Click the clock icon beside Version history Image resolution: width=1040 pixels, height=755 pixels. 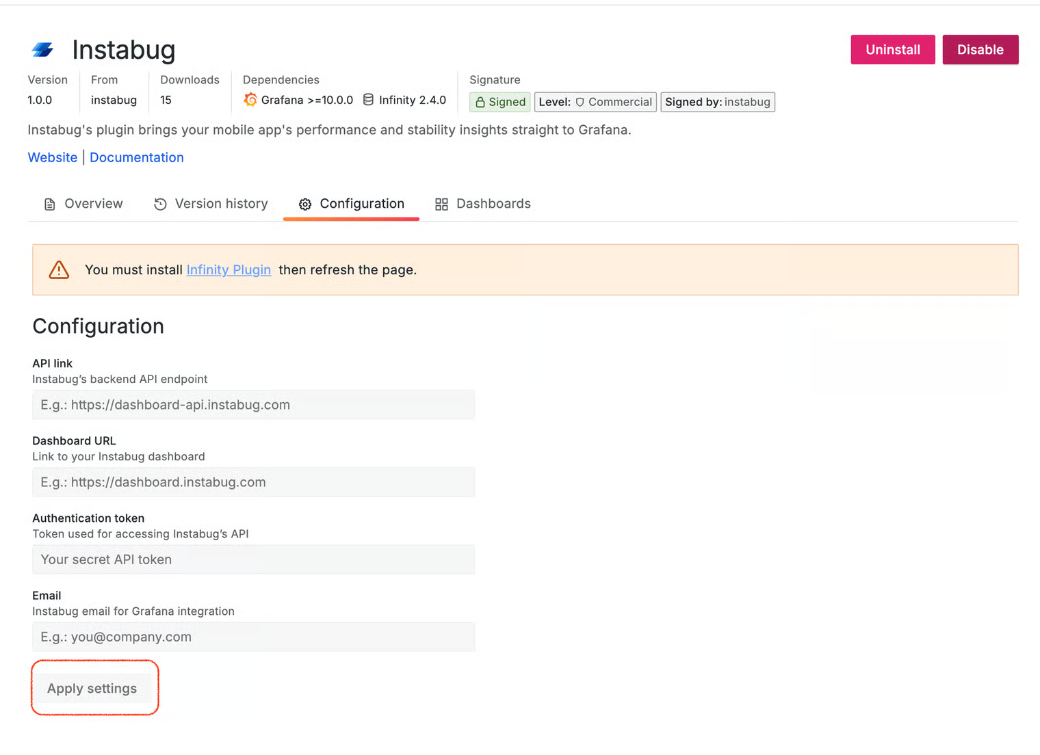pyautogui.click(x=160, y=204)
